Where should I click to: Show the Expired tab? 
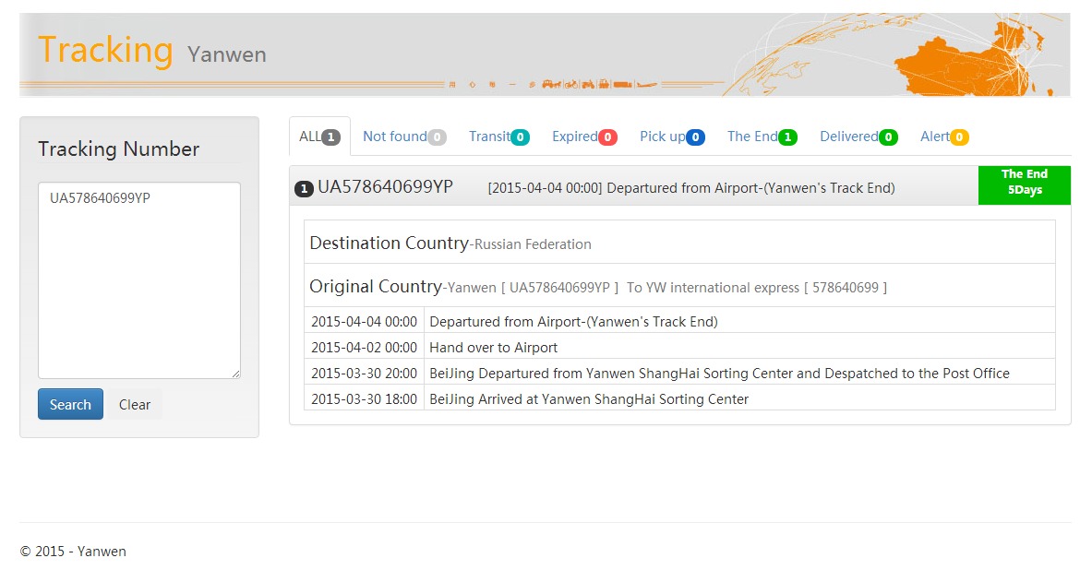pyautogui.click(x=584, y=137)
